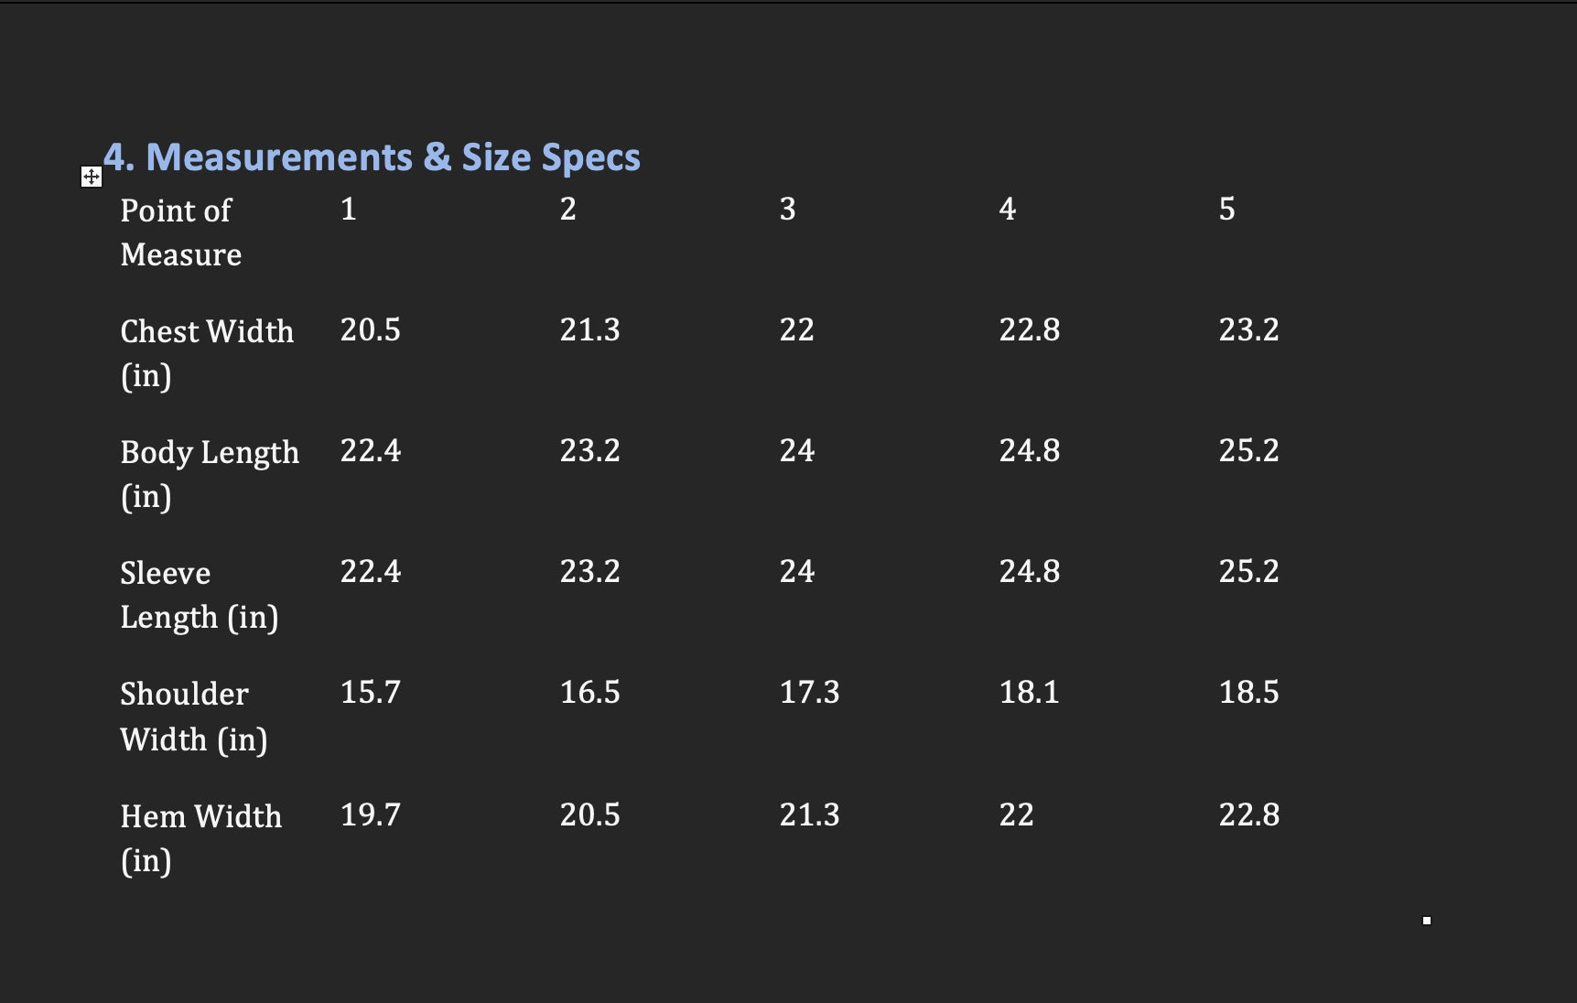The width and height of the screenshot is (1577, 1003).
Task: Click the Chest Width (in) row label
Action: (207, 352)
